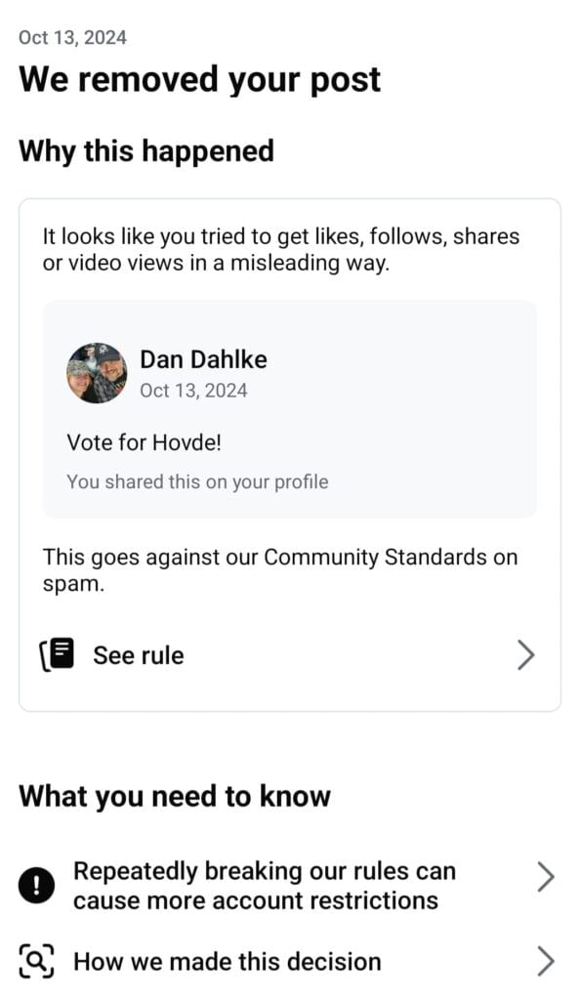Tap the Why this happened heading

coord(146,151)
